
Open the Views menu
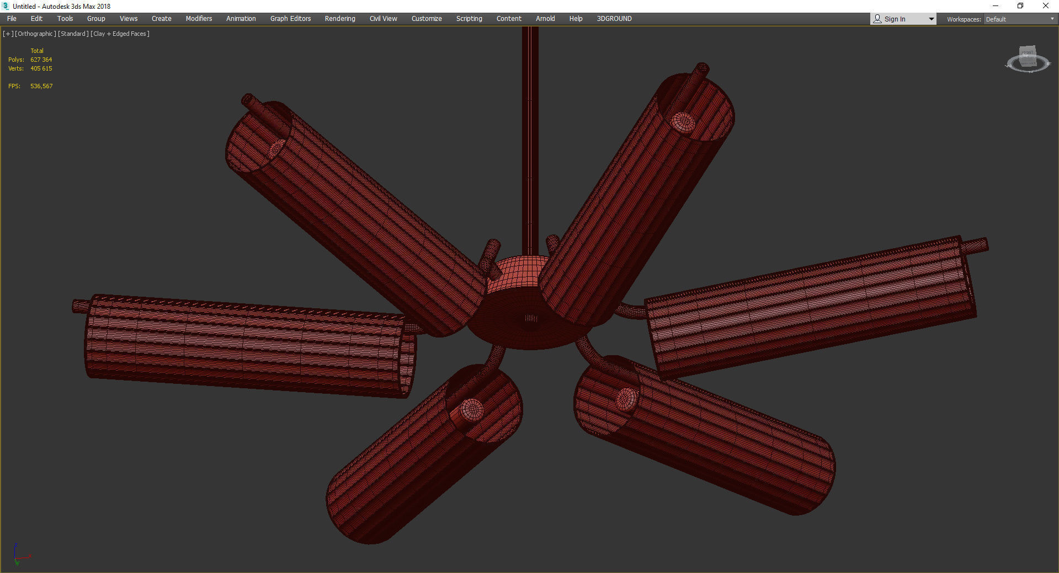[x=129, y=19]
